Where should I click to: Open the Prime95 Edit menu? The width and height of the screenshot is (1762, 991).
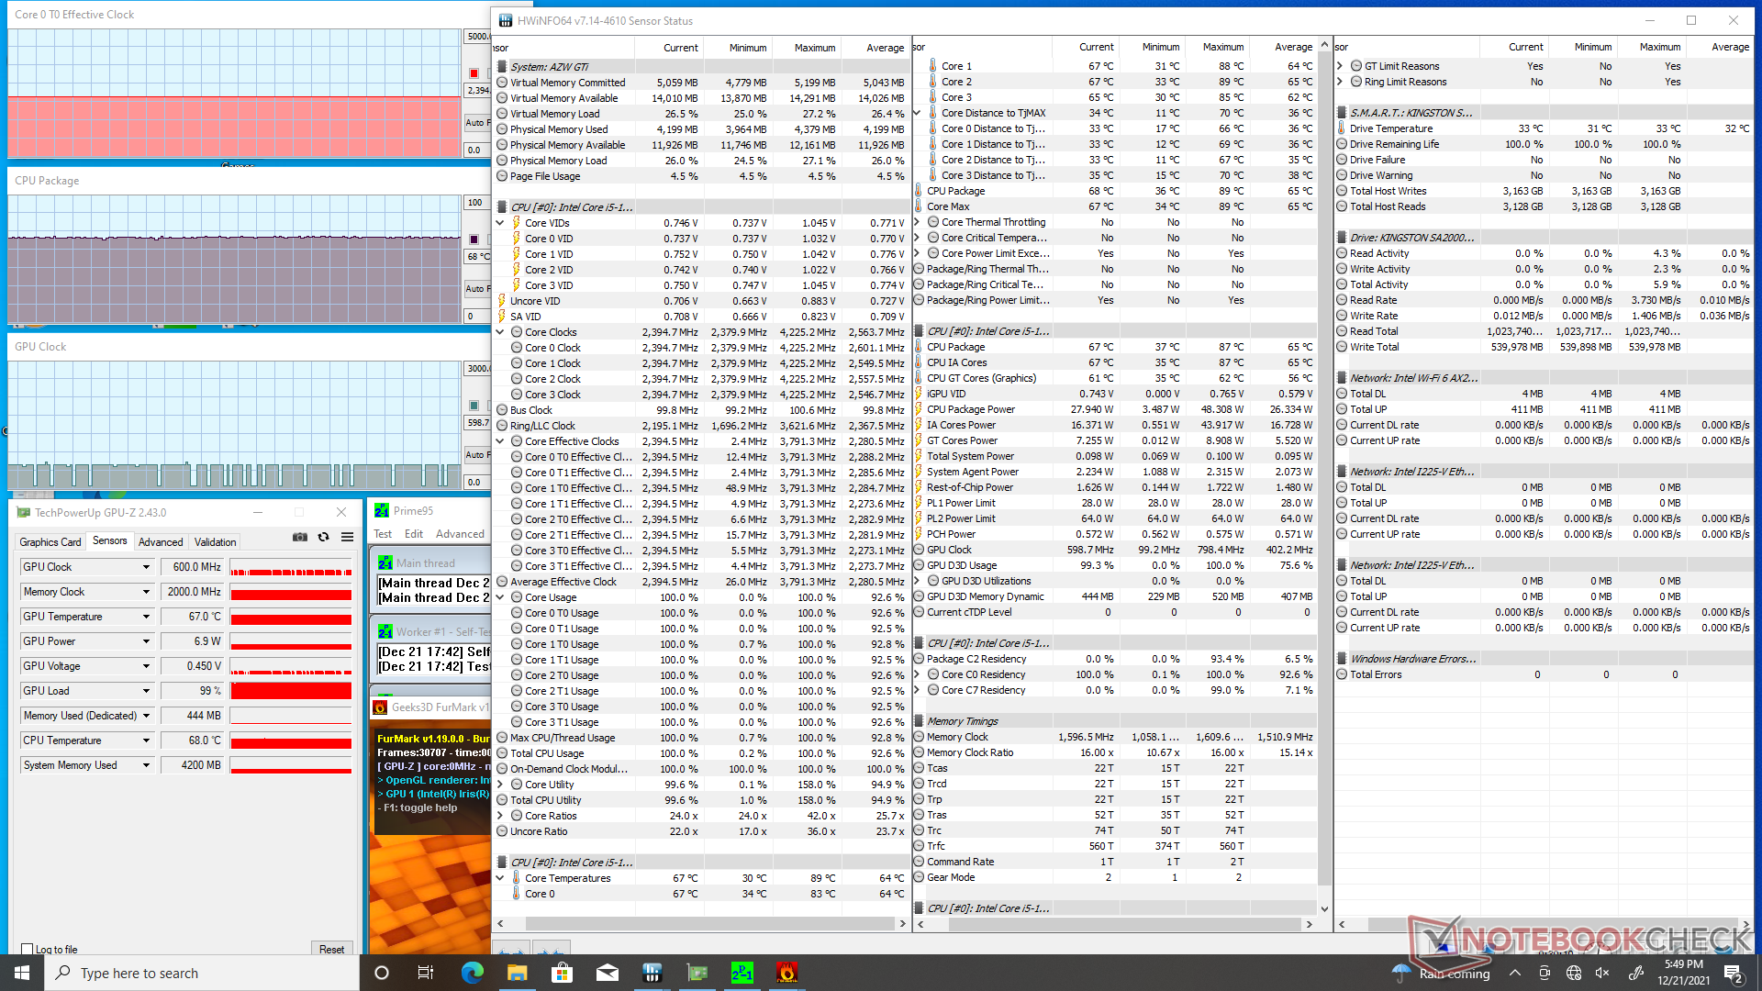(x=414, y=534)
